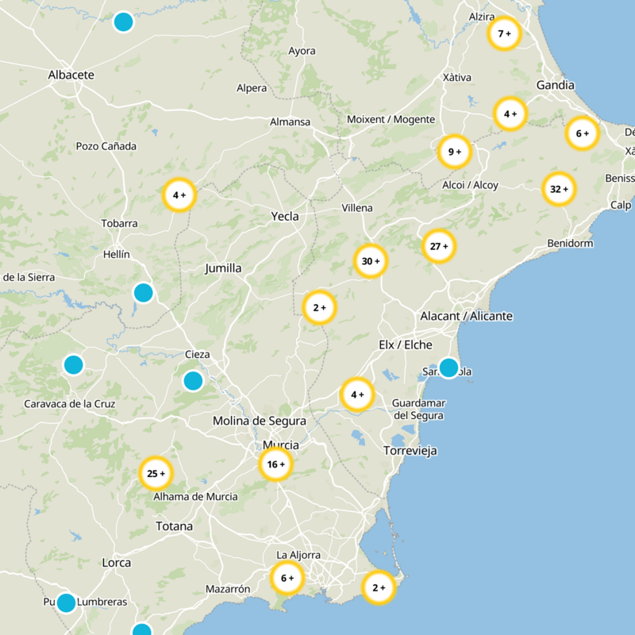The height and width of the screenshot is (635, 635).
Task: Click the 7+ cluster marker near Alzira
Action: (505, 33)
